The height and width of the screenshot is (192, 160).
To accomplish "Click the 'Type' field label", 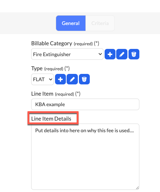I will point(37,68).
